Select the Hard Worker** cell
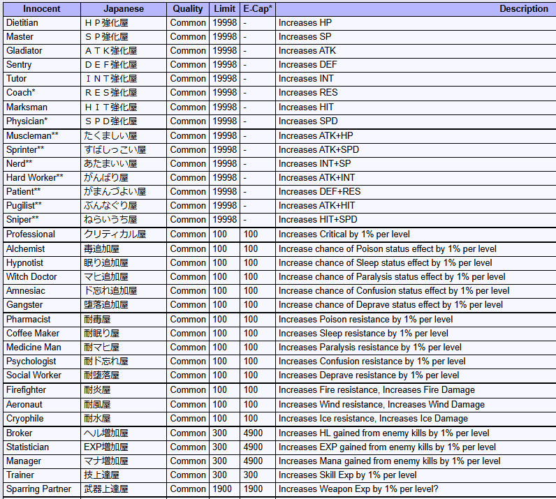The image size is (556, 499). click(x=42, y=177)
